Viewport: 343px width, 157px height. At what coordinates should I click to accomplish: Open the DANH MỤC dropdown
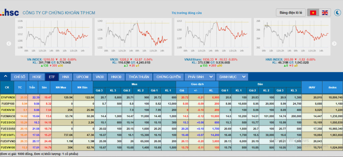tap(232, 77)
